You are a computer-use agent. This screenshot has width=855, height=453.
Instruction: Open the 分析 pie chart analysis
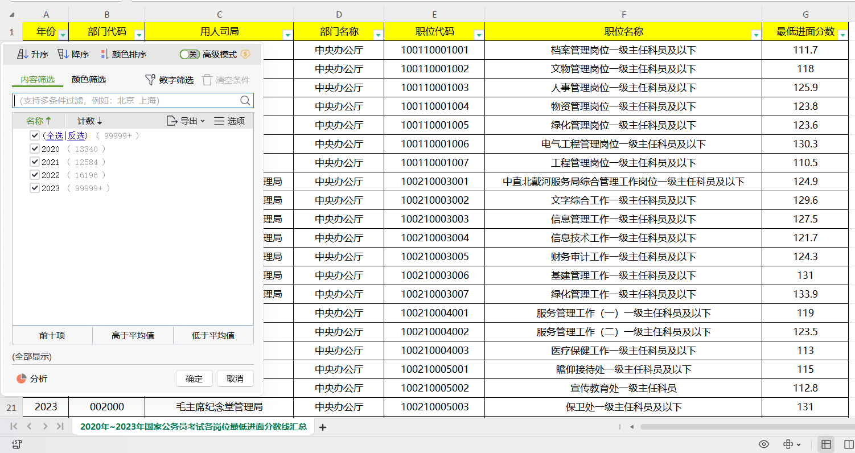coord(22,378)
